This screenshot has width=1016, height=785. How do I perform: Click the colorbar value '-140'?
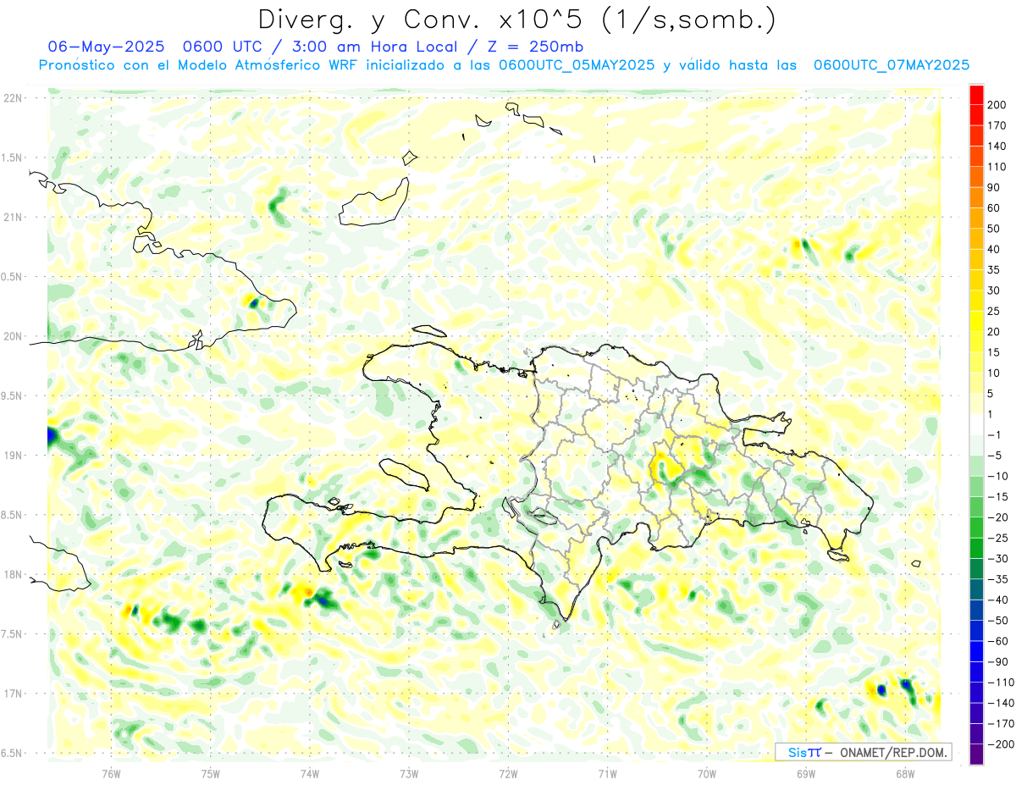pos(1002,704)
